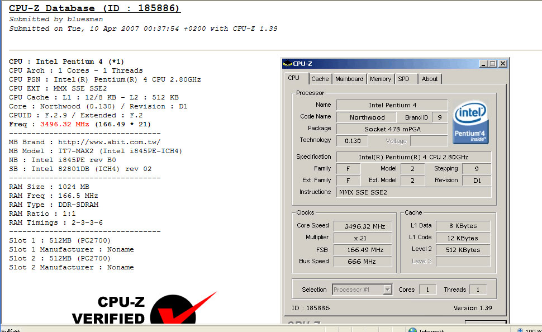The image size is (542, 332).
Task: Click the Cores field value 1
Action: [x=427, y=290]
